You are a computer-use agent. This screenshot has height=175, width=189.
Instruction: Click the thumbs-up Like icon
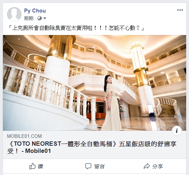[32, 166]
